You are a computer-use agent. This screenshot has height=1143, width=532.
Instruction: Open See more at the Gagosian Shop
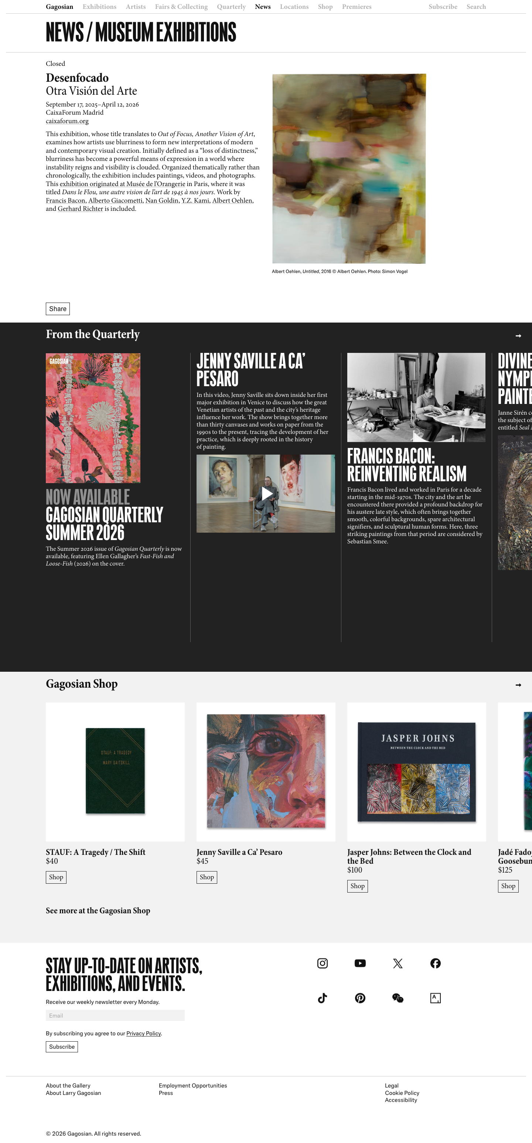(98, 911)
